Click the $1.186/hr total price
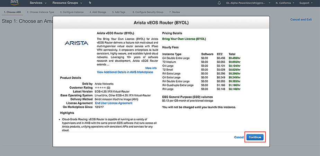This screenshot has height=156, width=320. (x=234, y=85)
